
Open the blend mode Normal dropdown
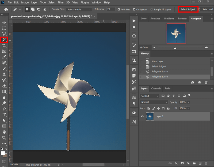154,102
